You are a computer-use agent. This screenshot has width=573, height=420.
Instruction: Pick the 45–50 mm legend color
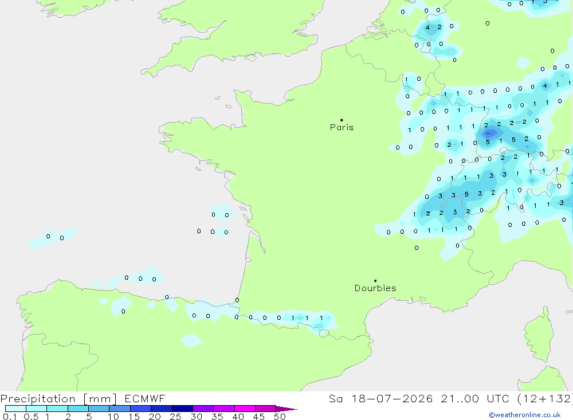[x=266, y=409]
